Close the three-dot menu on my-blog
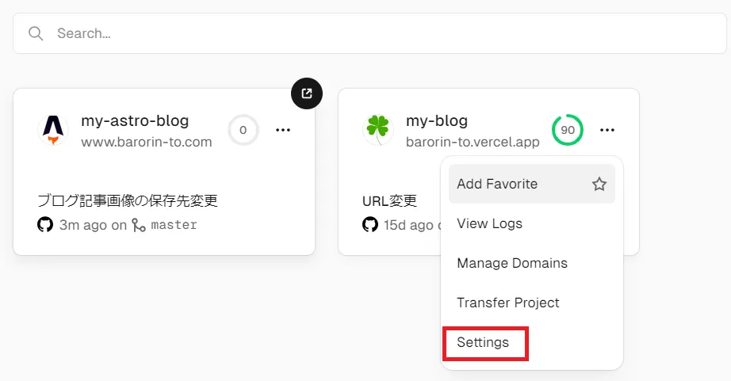The width and height of the screenshot is (731, 381). coord(608,130)
